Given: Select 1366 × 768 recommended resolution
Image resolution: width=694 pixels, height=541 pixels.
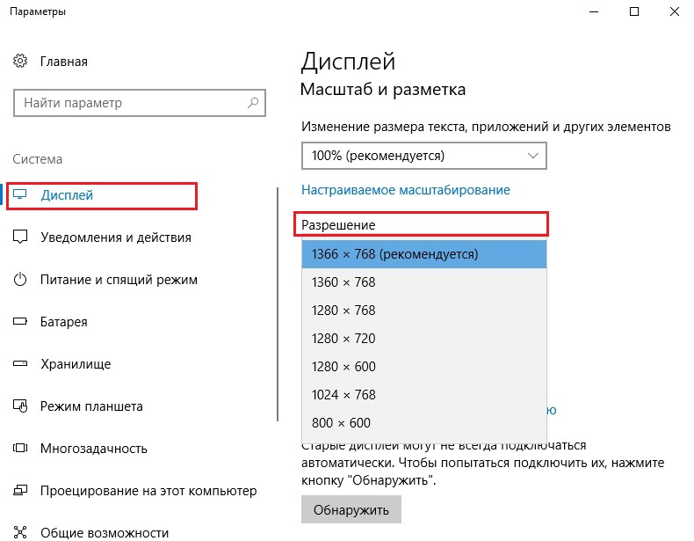Looking at the screenshot, I should click(424, 254).
